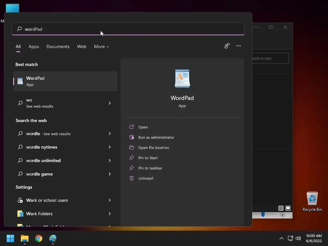Select the Recycle Bin desktop icon

312,201
